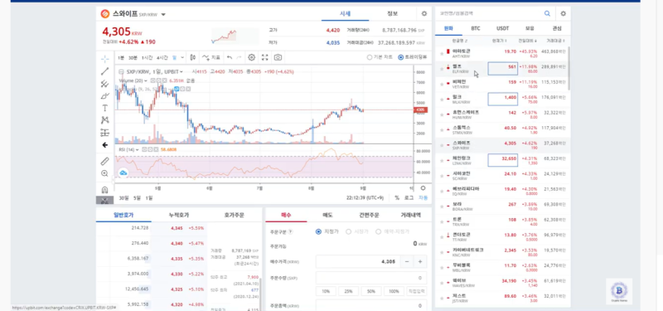
Task: Increase buy price with plus button
Action: tap(420, 261)
